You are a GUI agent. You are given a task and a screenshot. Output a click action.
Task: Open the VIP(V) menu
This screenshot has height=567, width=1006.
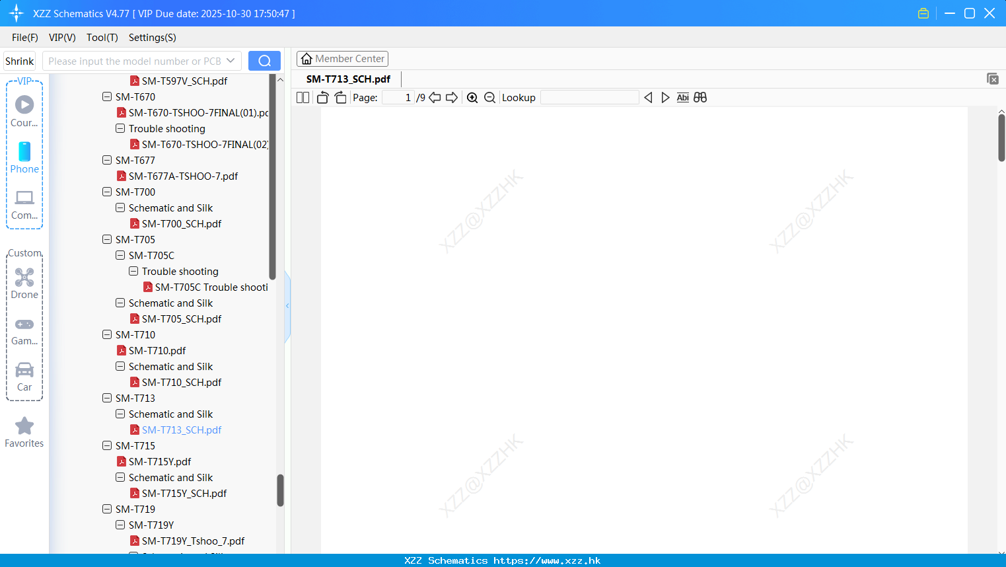click(62, 38)
